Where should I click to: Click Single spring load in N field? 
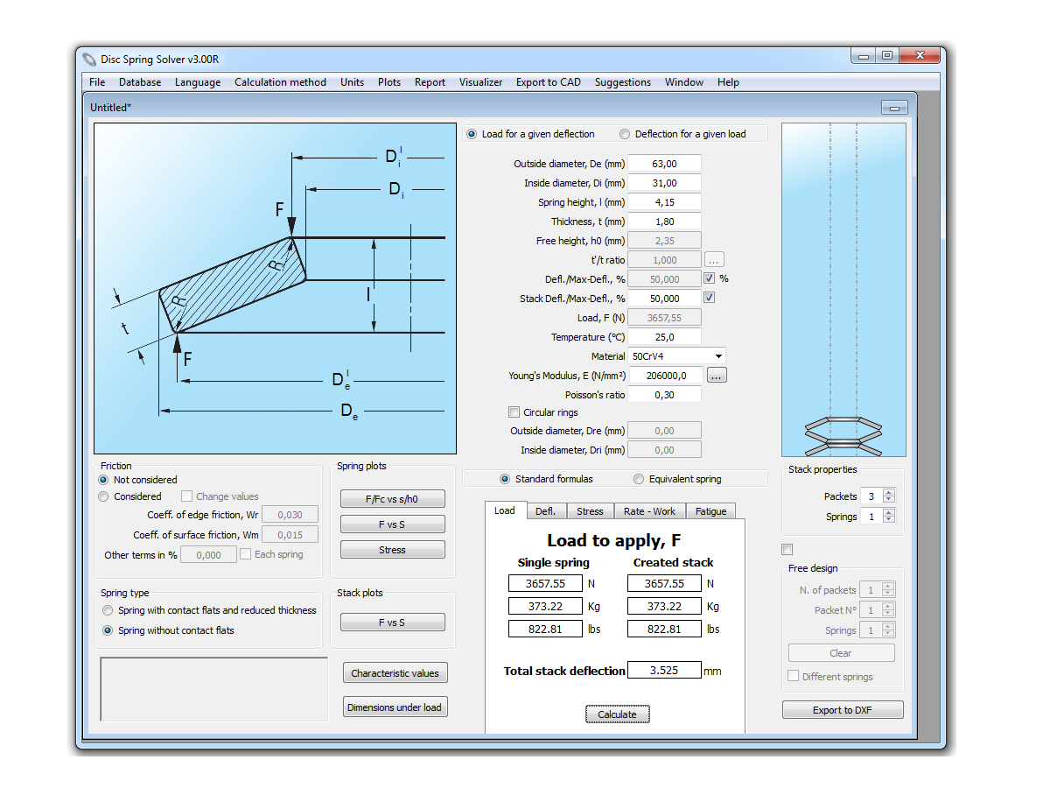tap(545, 583)
